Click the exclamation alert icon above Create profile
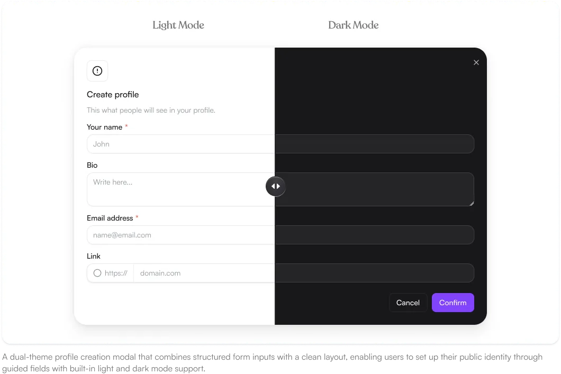This screenshot has width=561, height=374. [97, 71]
